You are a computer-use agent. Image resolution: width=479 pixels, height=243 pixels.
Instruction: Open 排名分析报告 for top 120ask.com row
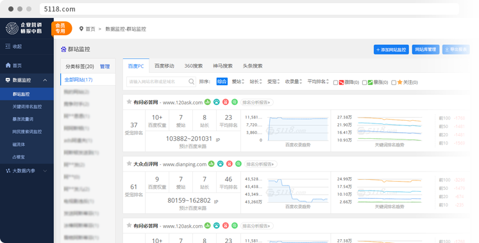click(256, 102)
